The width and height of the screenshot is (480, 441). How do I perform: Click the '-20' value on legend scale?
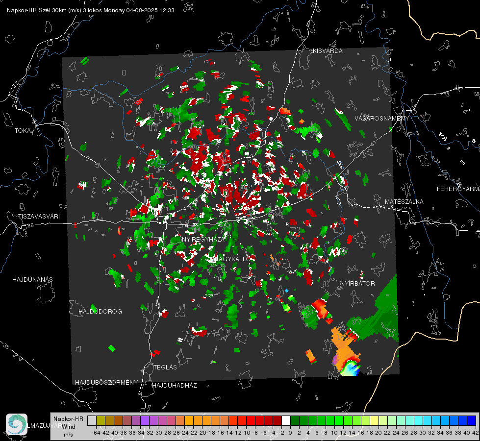pos(202,433)
